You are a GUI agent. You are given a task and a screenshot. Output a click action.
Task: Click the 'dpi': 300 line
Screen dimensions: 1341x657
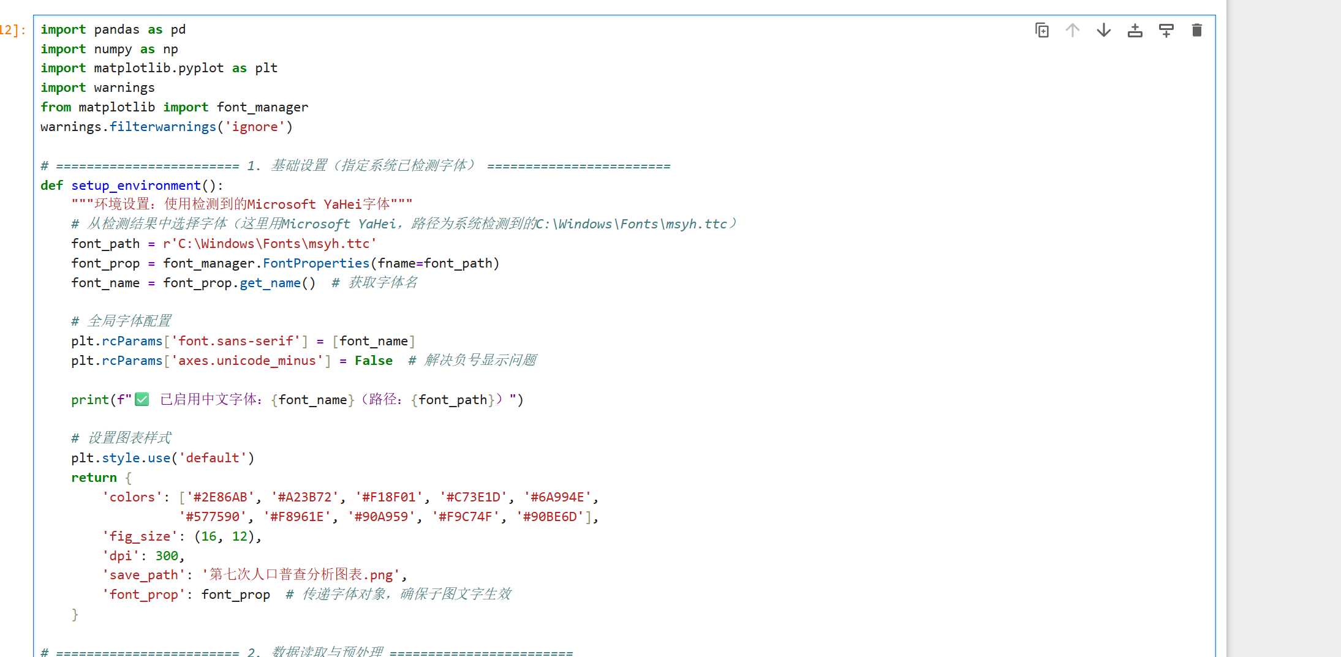(143, 556)
